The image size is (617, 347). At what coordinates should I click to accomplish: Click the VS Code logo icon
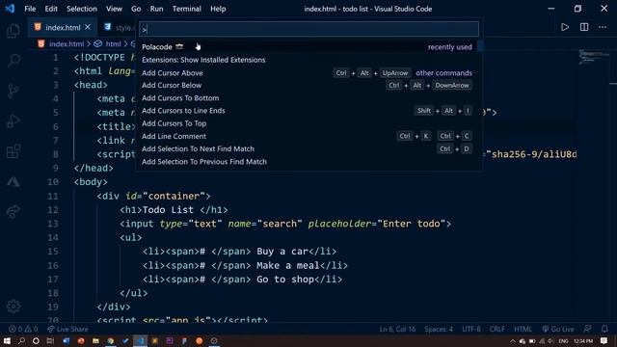pos(10,9)
